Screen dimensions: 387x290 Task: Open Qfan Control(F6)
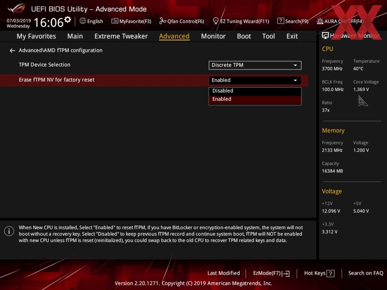coord(182,21)
